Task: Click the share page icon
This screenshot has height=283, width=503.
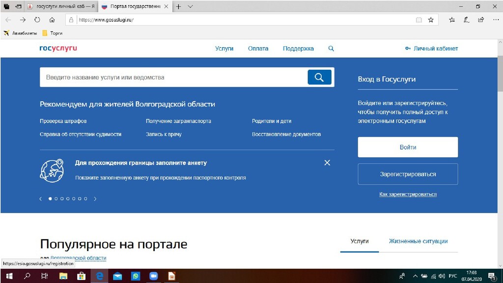Action: (x=481, y=20)
